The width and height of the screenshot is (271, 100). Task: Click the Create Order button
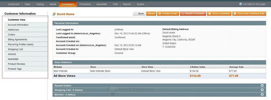point(168,14)
